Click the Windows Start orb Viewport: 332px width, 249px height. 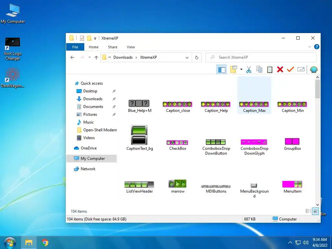(10, 243)
